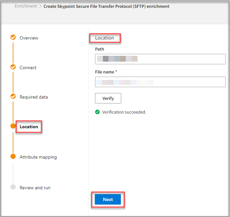Go to the Overview step
This screenshot has height=217, width=230.
tap(29, 38)
